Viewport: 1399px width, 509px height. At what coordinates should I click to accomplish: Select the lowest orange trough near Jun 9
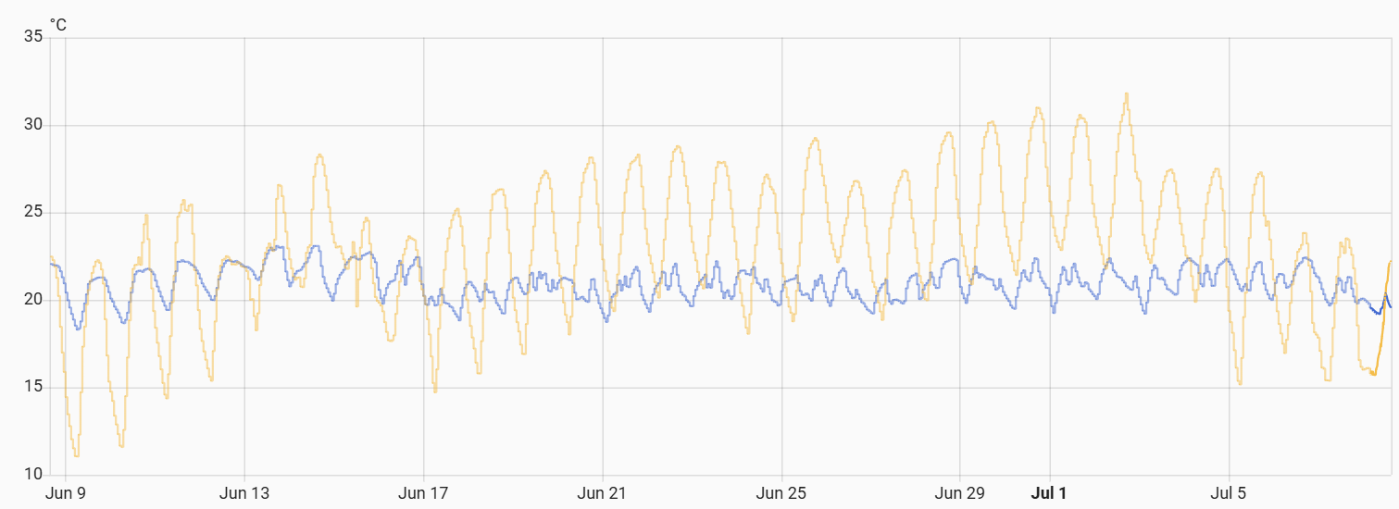click(76, 455)
